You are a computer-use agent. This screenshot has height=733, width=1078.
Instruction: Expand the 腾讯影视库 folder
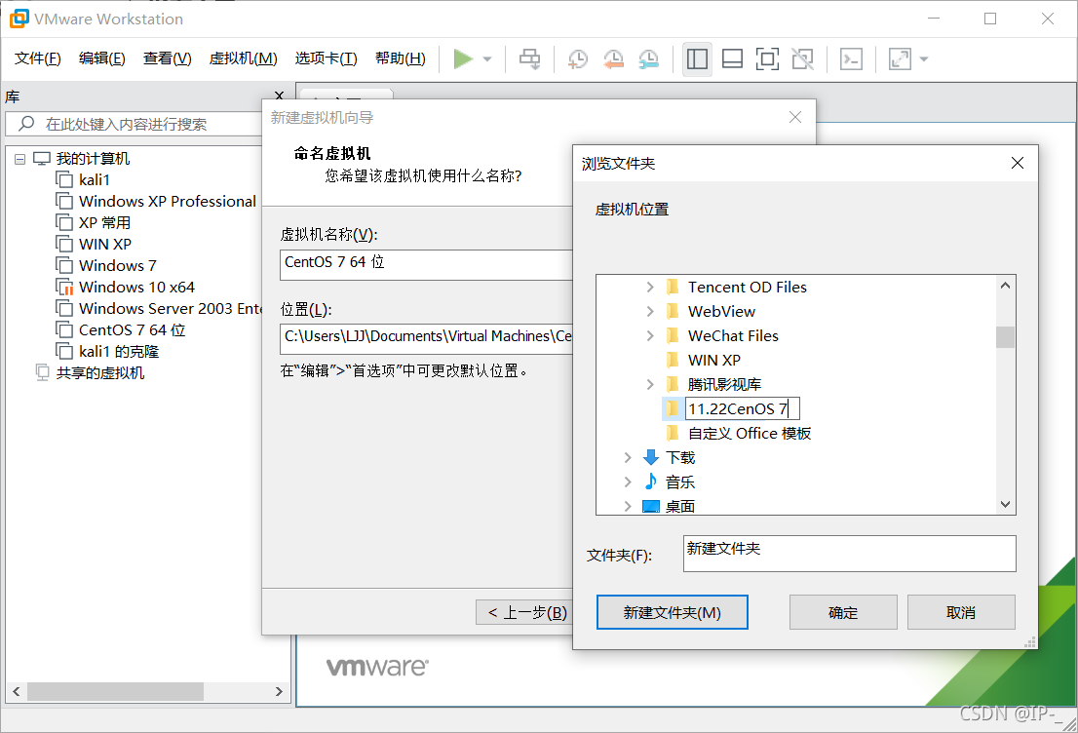[650, 384]
